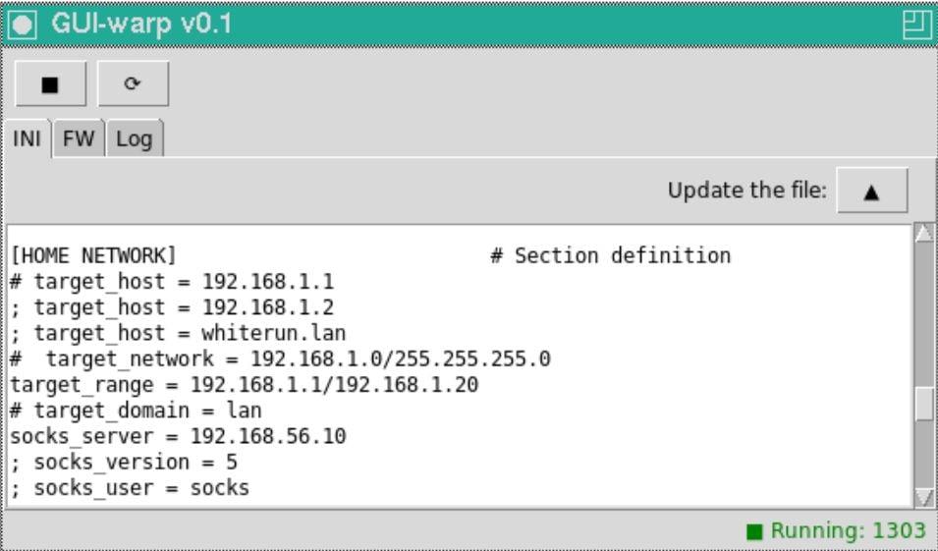Click the vertical scrollbar thumb
The height and width of the screenshot is (551, 938).
[923, 404]
